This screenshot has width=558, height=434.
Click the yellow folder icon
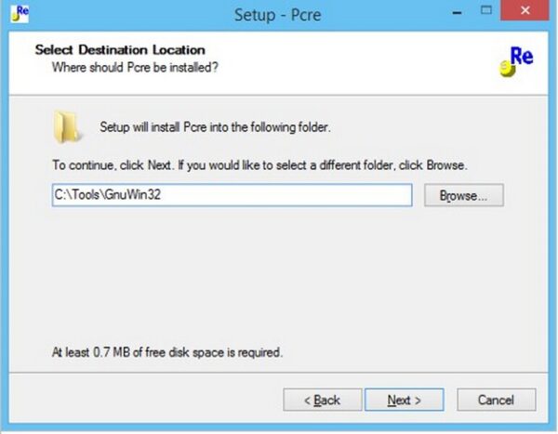point(68,127)
